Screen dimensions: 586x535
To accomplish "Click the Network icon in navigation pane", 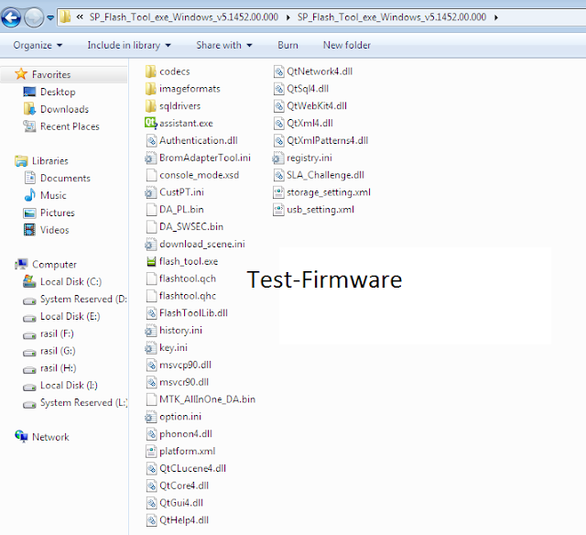I will (x=21, y=436).
